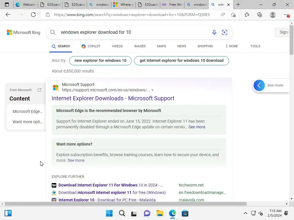Switch to the Free Wel tab

click(x=172, y=5)
